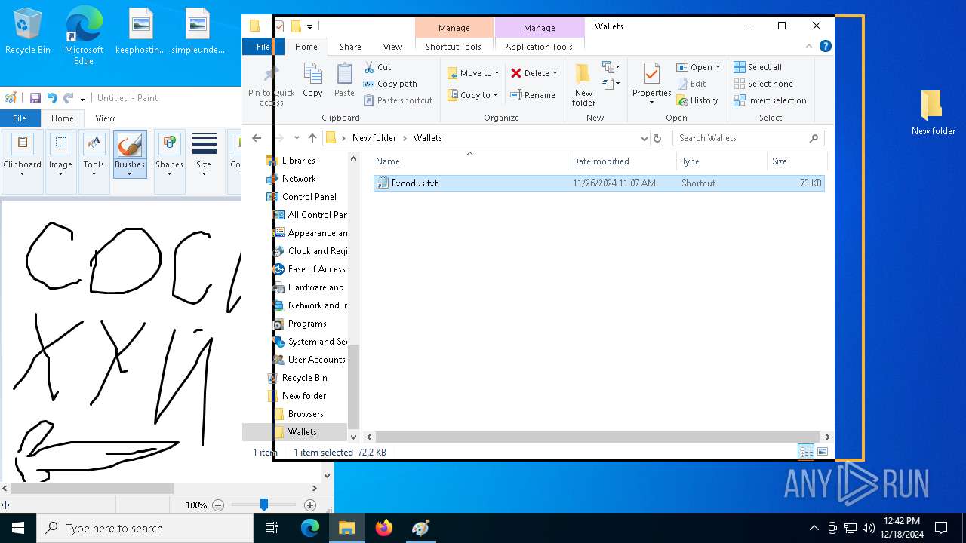Viewport: 966px width, 543px height.
Task: Open address bar history dropdown
Action: coord(644,138)
